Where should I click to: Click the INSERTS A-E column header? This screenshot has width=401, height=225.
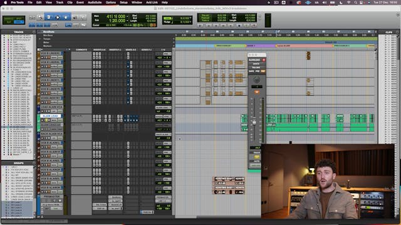click(99, 50)
